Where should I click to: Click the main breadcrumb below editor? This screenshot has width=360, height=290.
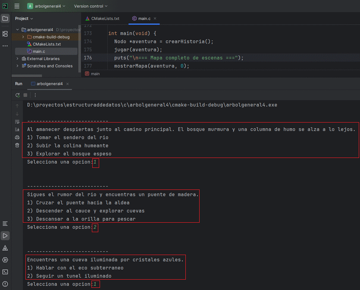[95, 74]
